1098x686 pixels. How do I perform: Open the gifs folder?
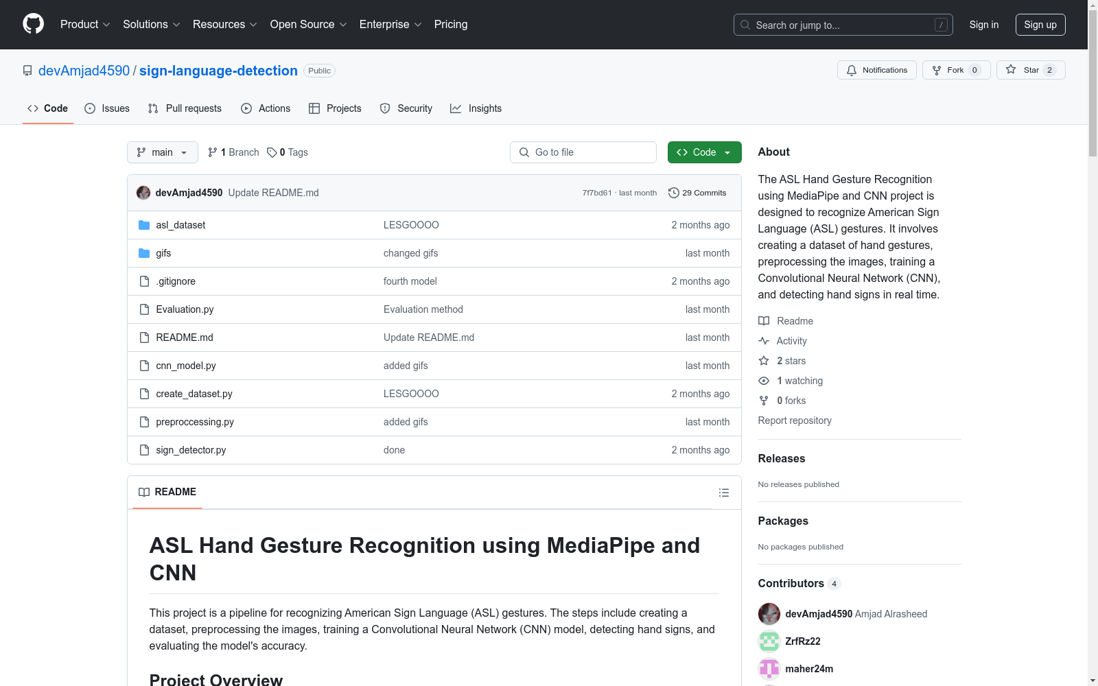pos(163,253)
